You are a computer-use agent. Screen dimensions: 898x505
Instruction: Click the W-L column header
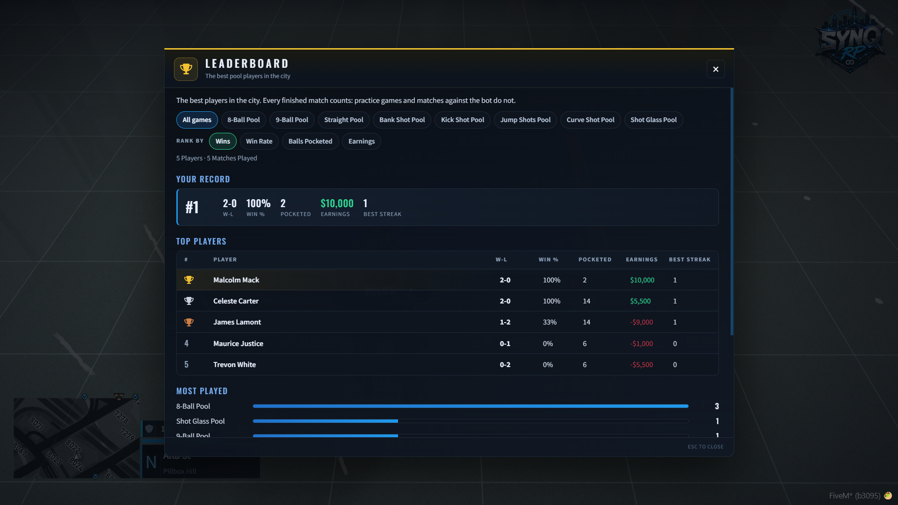(x=501, y=260)
